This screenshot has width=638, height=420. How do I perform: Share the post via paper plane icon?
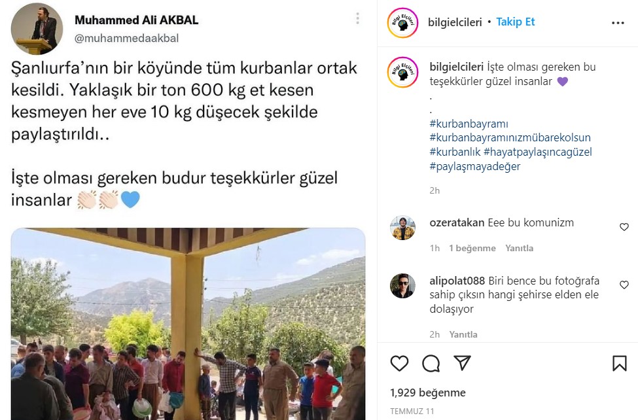click(462, 362)
